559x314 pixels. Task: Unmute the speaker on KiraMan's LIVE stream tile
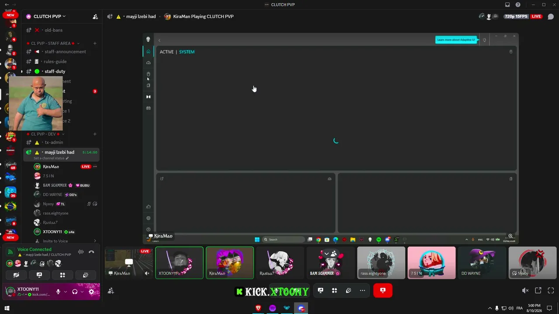tap(147, 273)
